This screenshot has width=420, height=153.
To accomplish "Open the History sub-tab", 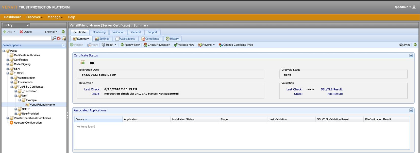I will [172, 39].
